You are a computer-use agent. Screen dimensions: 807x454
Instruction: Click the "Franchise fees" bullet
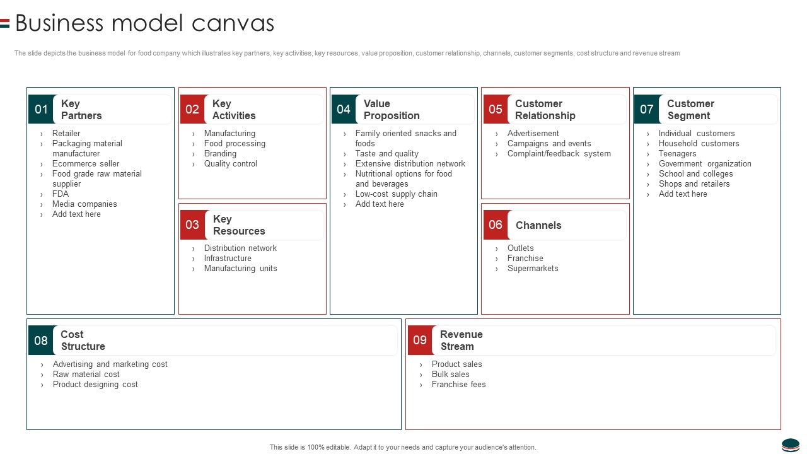tap(458, 385)
